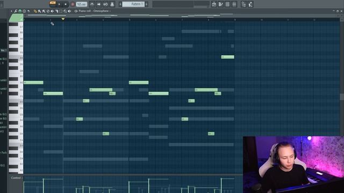Click the arrow after Omnisphere title
Screen dimensions: 344x193
click(x=110, y=11)
